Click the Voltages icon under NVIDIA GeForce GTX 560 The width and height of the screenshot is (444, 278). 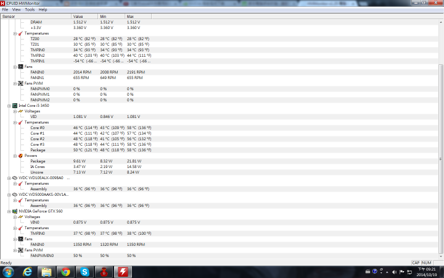(x=20, y=217)
